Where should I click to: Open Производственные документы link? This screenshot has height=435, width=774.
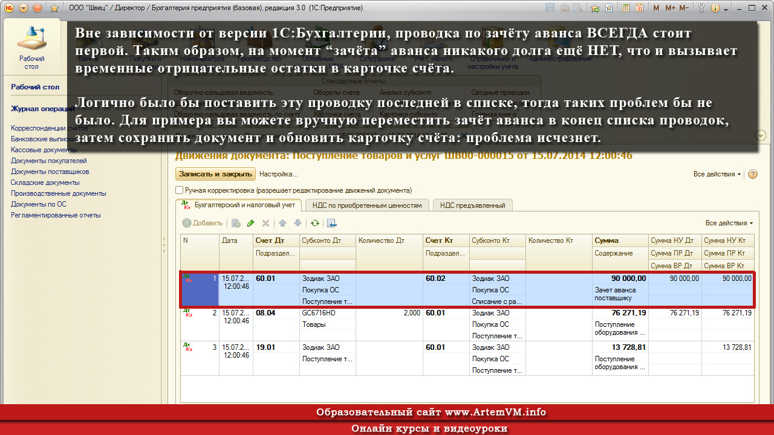click(x=59, y=193)
